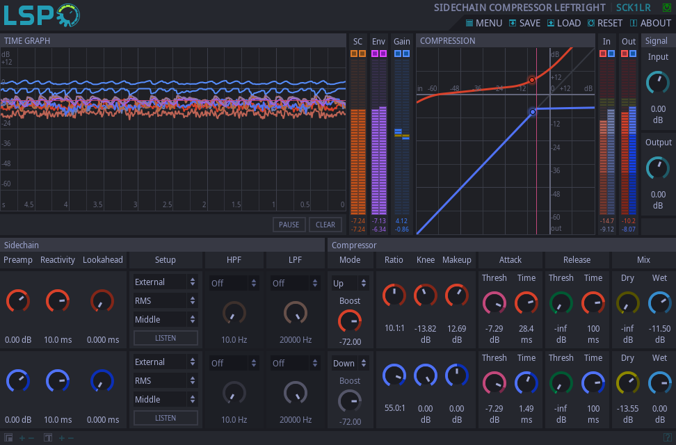This screenshot has height=445, width=676.
Task: Open External dropdown in blue-knob channel row
Action: click(166, 362)
